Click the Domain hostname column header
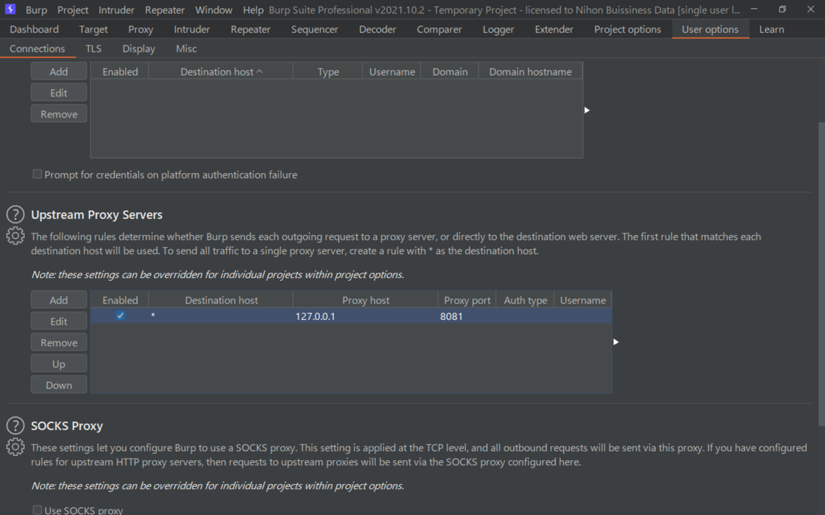Screen dimensions: 825x515 coord(530,71)
